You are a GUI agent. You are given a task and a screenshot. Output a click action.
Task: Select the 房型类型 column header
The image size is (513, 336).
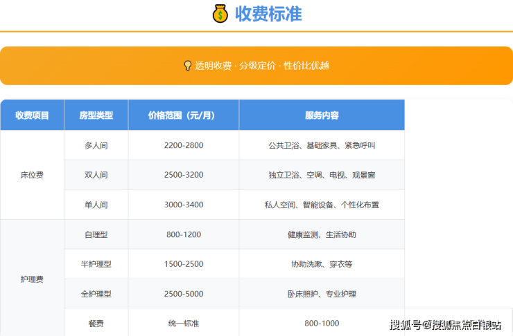[96, 115]
